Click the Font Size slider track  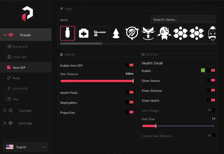178,126
